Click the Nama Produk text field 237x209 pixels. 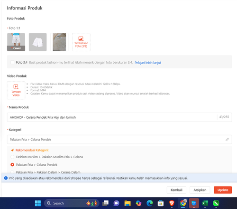[119, 117]
